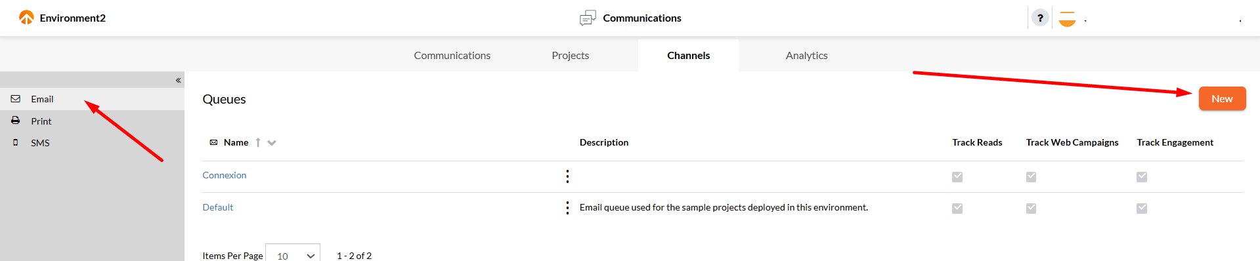1260x261 pixels.
Task: Switch to the Projects tab
Action: tap(570, 56)
